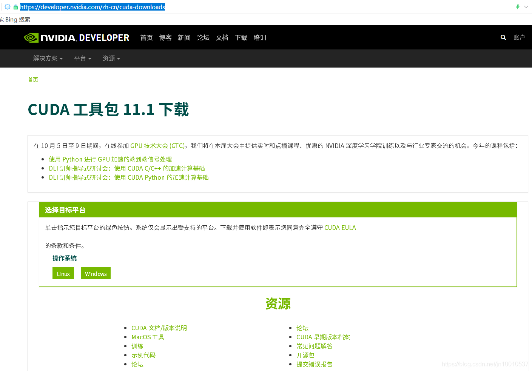This screenshot has height=371, width=532.
Task: Select the Windows operating system button
Action: coord(96,273)
